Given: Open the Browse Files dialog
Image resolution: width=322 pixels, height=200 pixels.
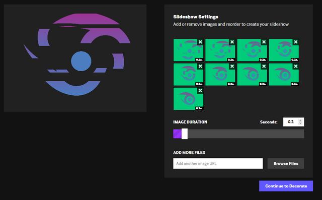Looking at the screenshot, I should [286, 163].
